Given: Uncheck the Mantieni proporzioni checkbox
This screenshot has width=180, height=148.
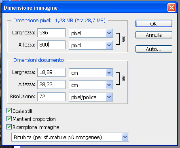Looking at the screenshot, I should [9, 119].
